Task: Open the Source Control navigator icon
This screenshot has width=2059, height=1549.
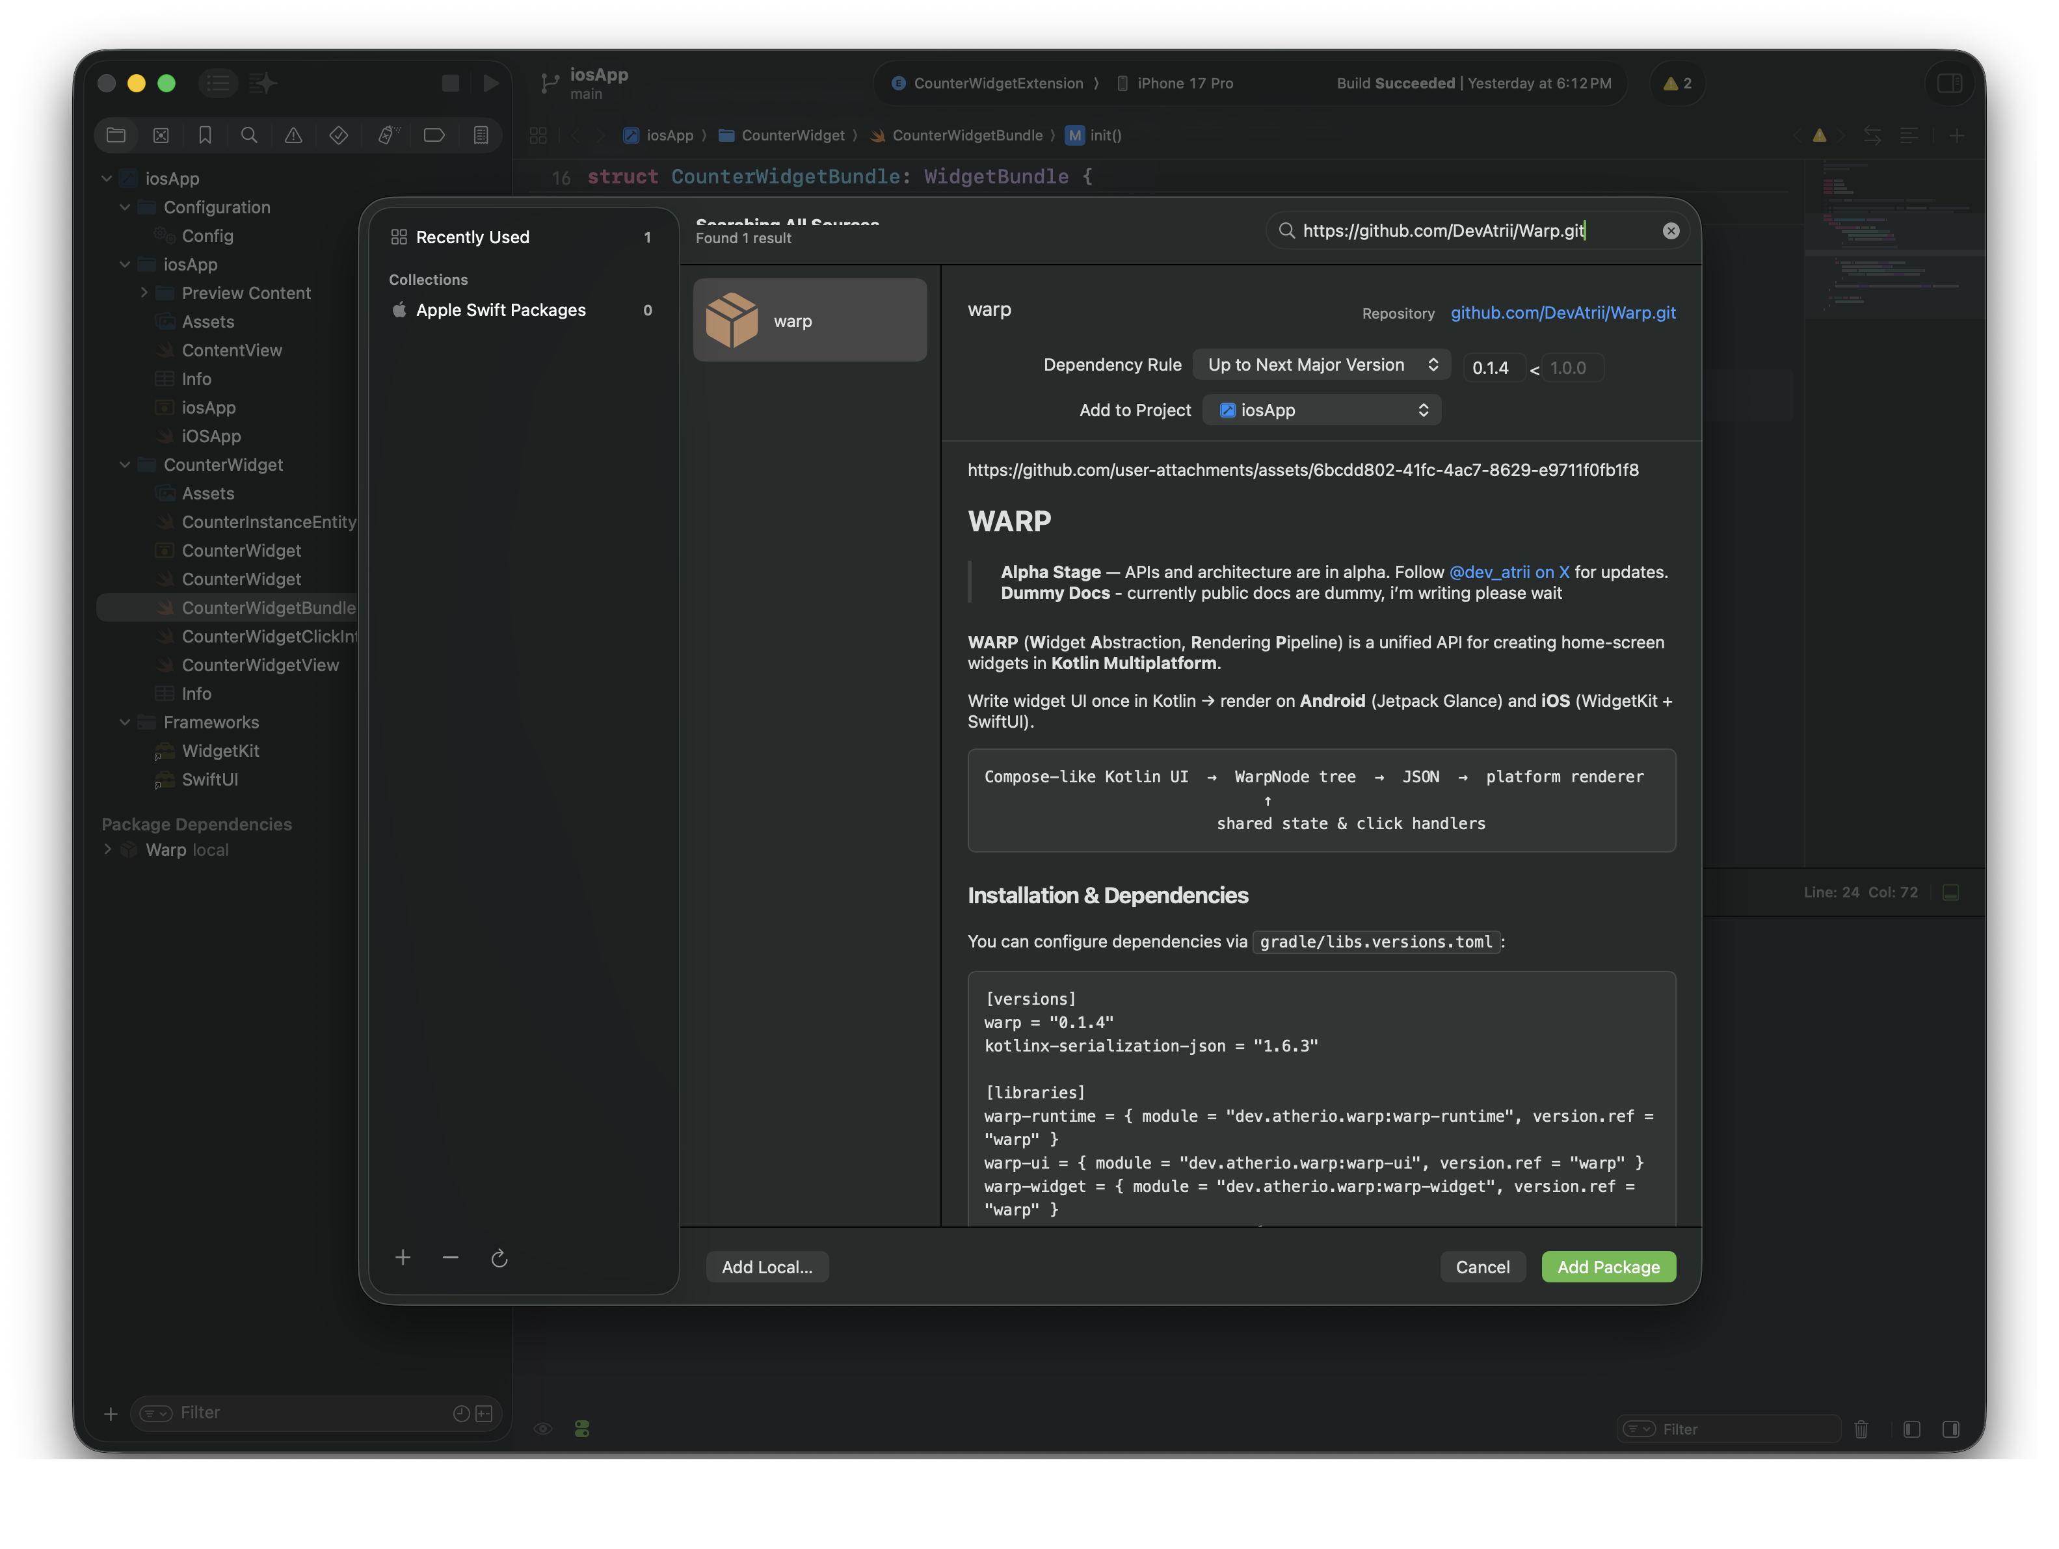Action: tap(161, 135)
